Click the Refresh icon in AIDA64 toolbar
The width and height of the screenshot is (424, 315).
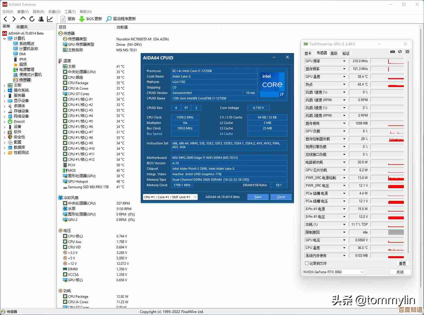32,19
